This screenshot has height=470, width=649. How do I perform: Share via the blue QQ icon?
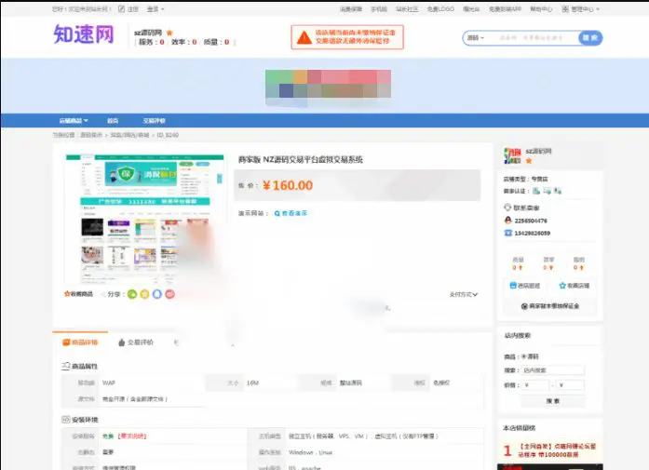[x=156, y=294]
